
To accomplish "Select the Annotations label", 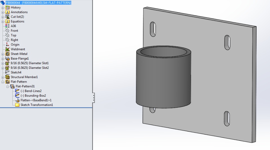I will pyautogui.click(x=19, y=12).
